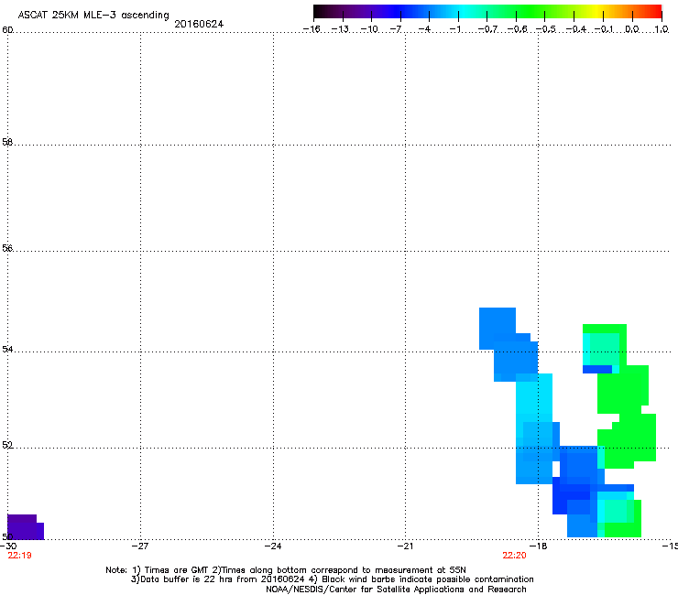This screenshot has height=595, width=678.
Task: Click the color scale label '-0.5'
Action: (546, 29)
